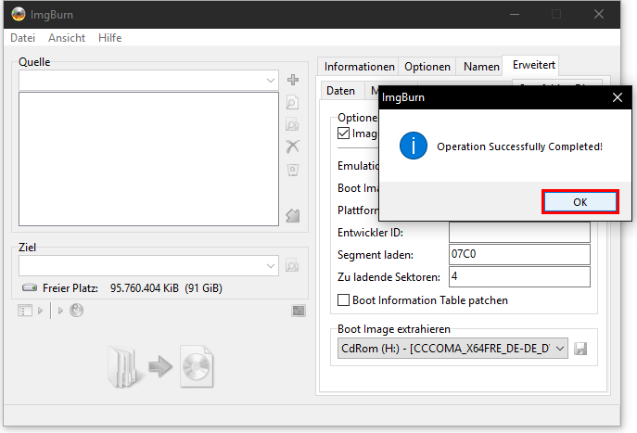Open the disc layout editor icon

[25, 311]
